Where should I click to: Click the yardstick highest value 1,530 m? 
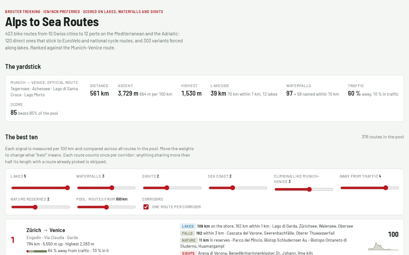pos(191,93)
